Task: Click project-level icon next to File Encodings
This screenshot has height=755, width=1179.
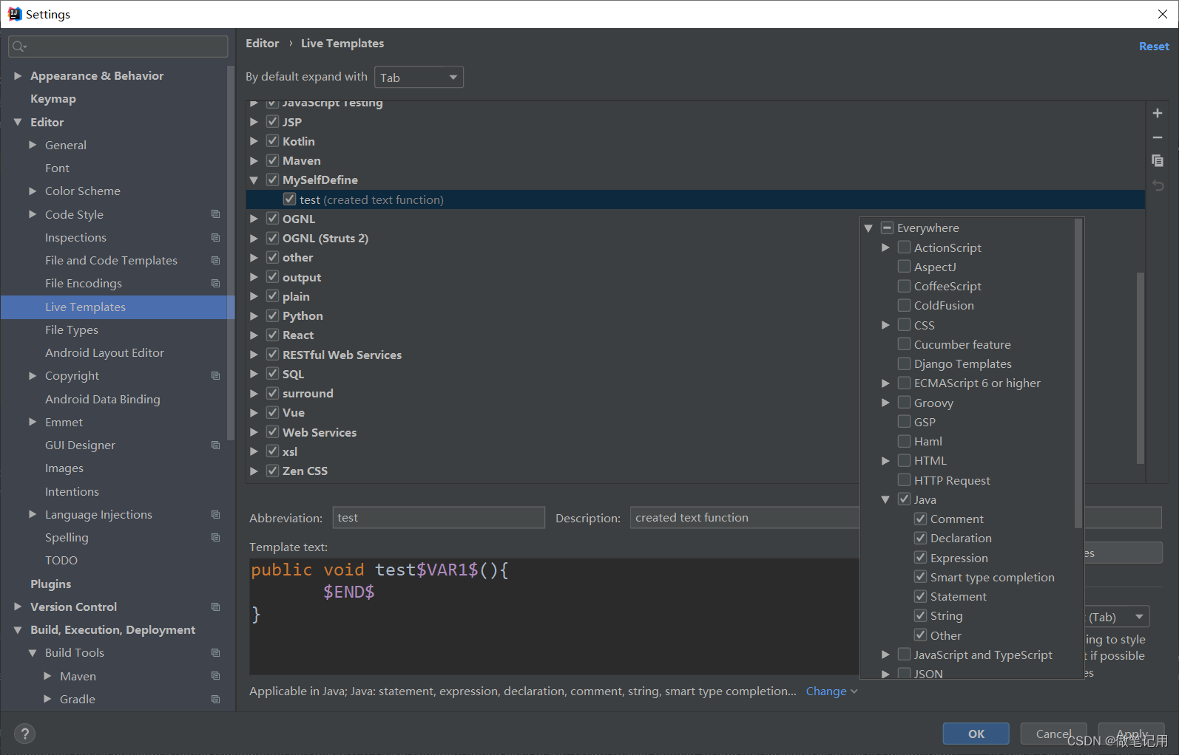Action: 215,283
